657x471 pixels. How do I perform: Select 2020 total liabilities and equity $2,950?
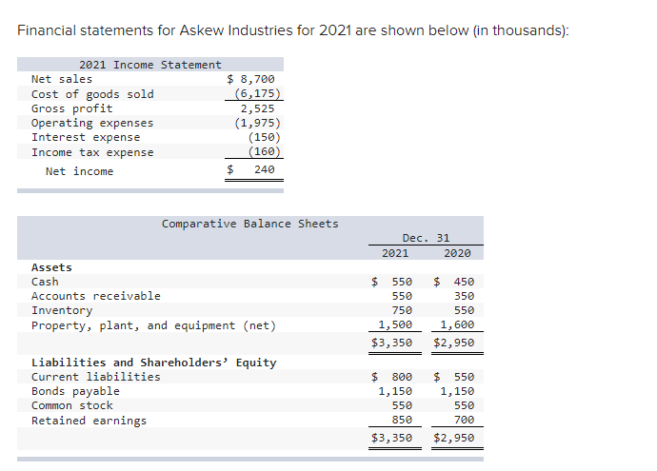pos(454,438)
